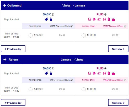Go to next day for outbound flight
This screenshot has width=129, height=107.
click(x=118, y=49)
